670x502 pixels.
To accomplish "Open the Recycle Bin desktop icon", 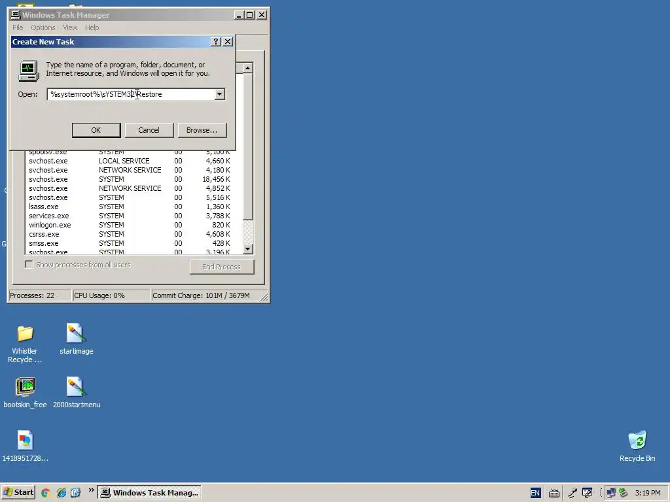I will point(637,446).
